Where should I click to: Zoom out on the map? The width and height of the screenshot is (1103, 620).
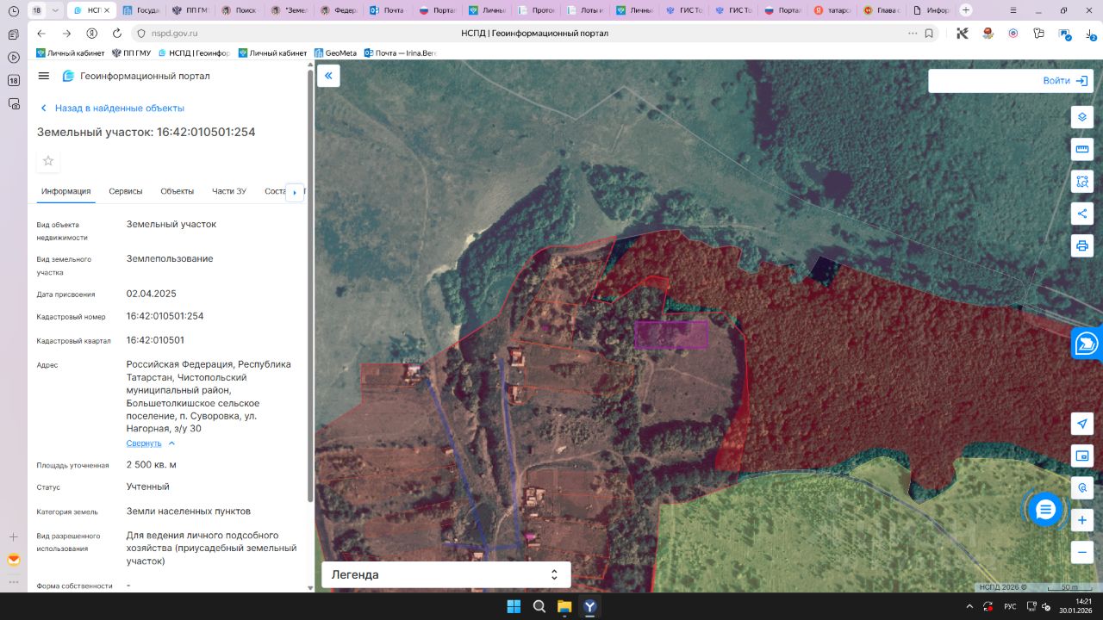tap(1082, 552)
